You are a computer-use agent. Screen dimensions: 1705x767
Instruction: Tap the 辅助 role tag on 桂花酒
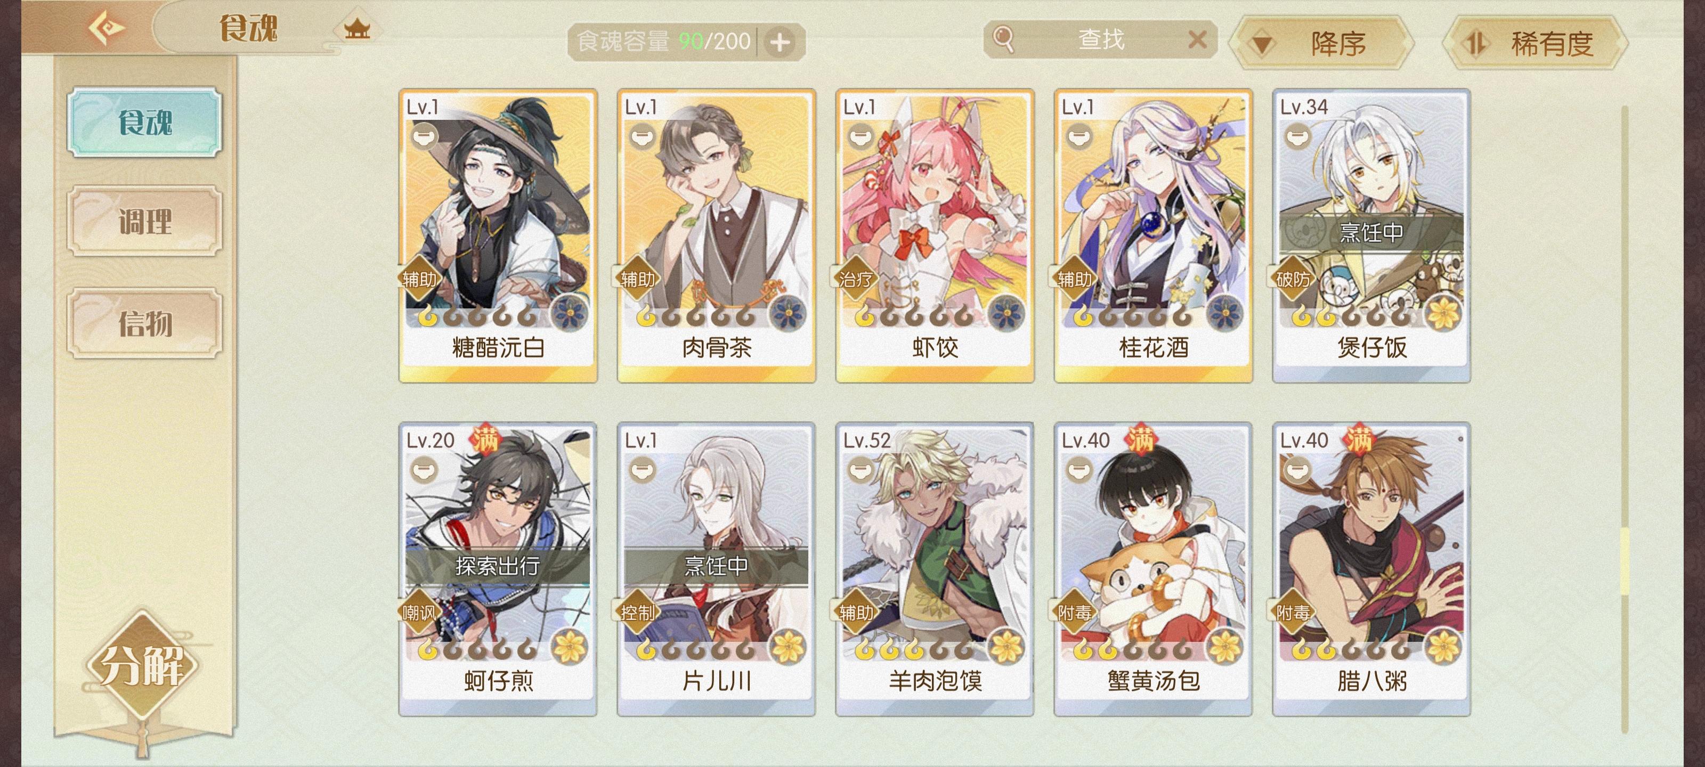(x=1074, y=279)
